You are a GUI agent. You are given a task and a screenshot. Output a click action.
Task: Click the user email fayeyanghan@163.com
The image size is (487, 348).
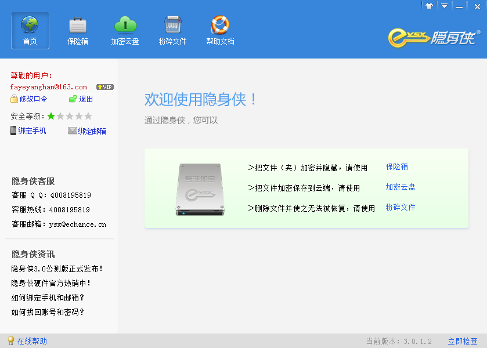48,87
